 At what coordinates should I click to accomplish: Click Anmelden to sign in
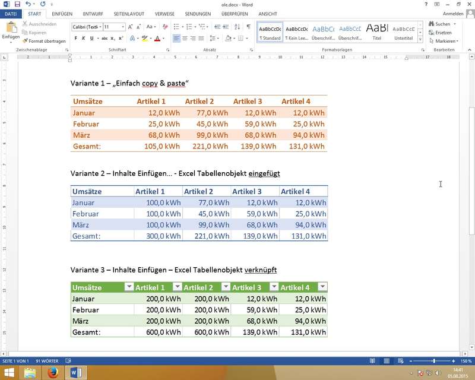pyautogui.click(x=453, y=14)
